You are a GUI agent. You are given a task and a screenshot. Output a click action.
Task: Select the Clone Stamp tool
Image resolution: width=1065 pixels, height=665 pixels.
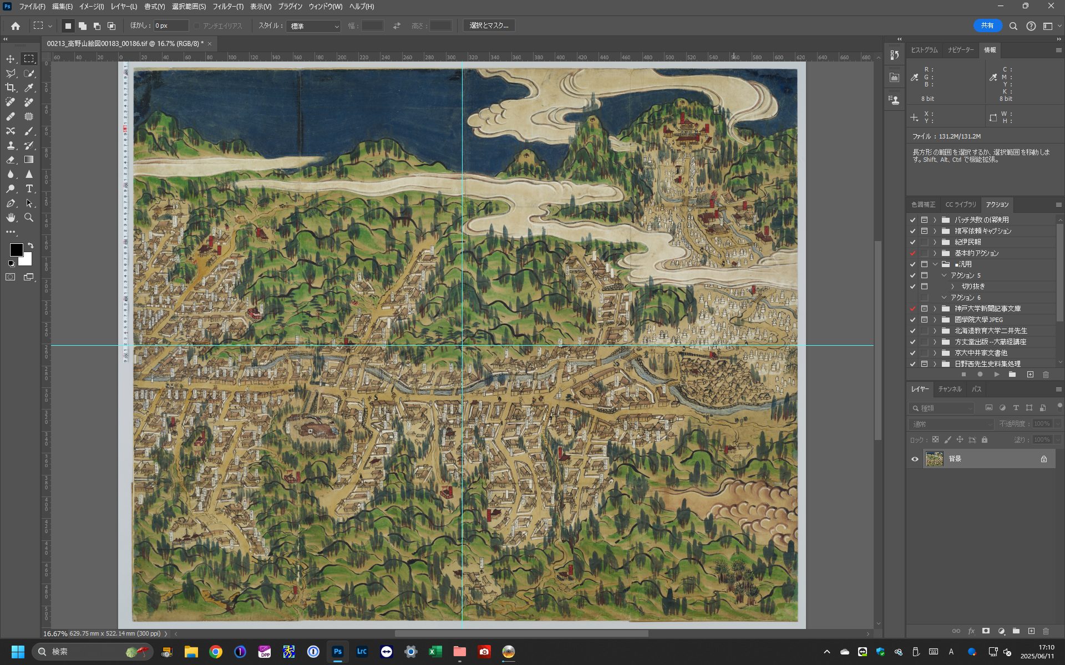coord(11,145)
